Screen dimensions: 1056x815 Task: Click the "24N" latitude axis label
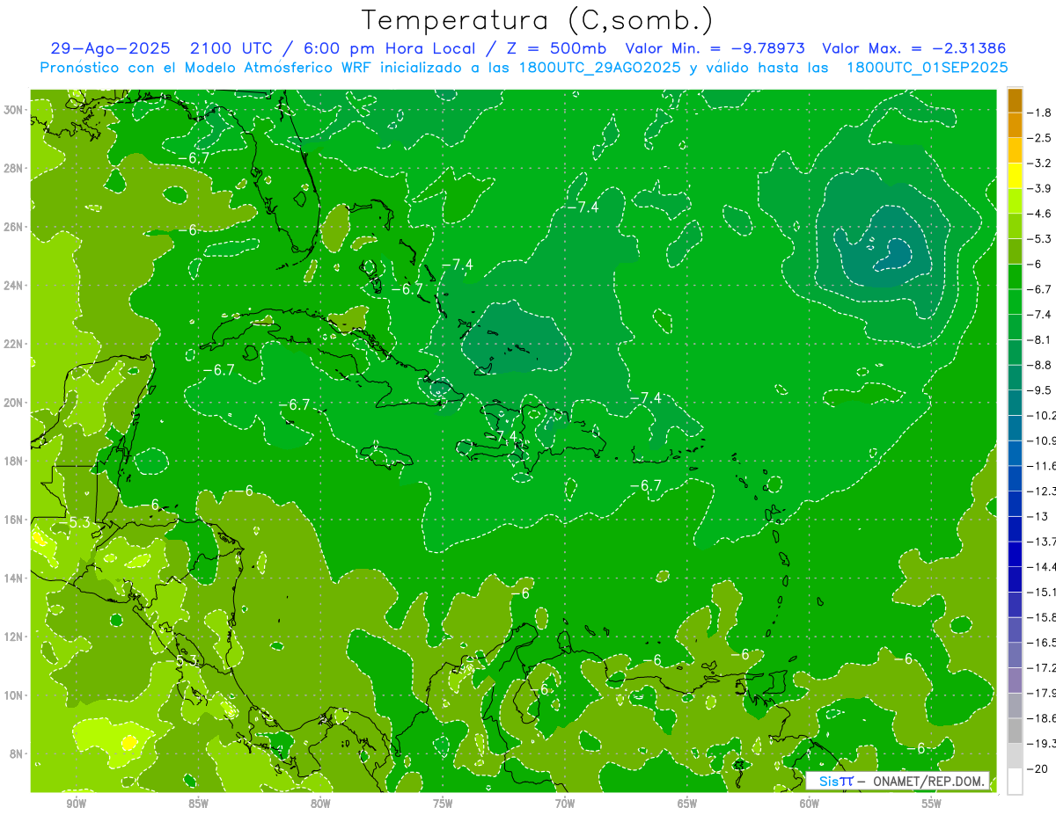(x=13, y=286)
